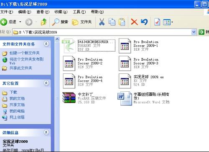Click the Properties checkmark page icon
Screen dimensions: 209x152
(157, 22)
